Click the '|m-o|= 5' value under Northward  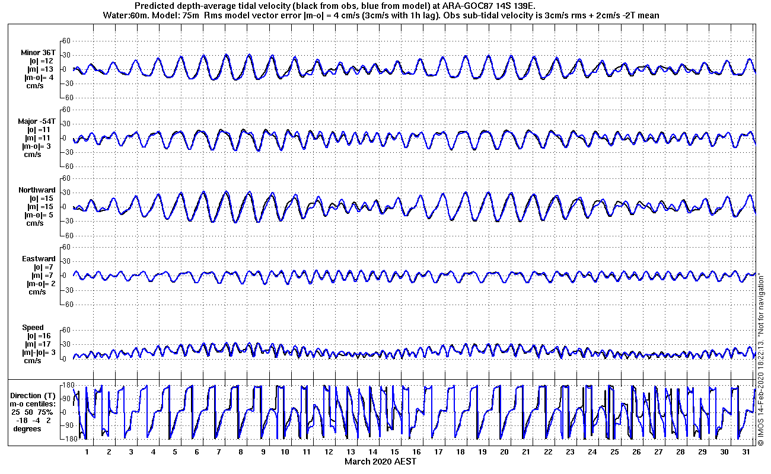(x=38, y=214)
